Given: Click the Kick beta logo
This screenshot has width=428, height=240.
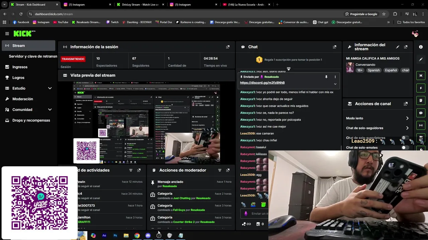Looking at the screenshot, I should point(24,34).
